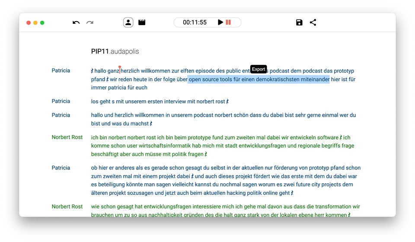The height and width of the screenshot is (242, 415).
Task: Click the highlighted text 'open source tools'
Action: point(210,80)
